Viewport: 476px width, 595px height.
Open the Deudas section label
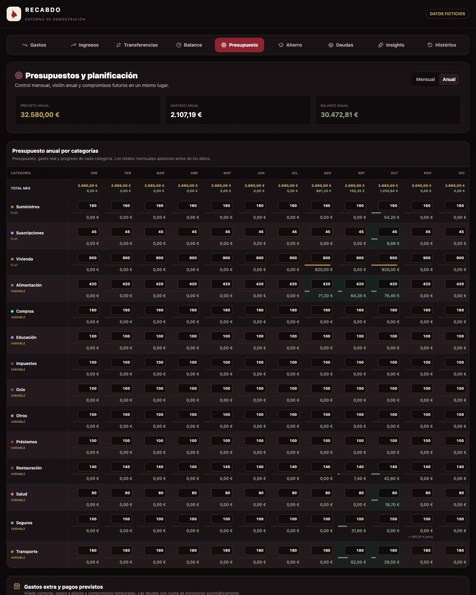[344, 45]
